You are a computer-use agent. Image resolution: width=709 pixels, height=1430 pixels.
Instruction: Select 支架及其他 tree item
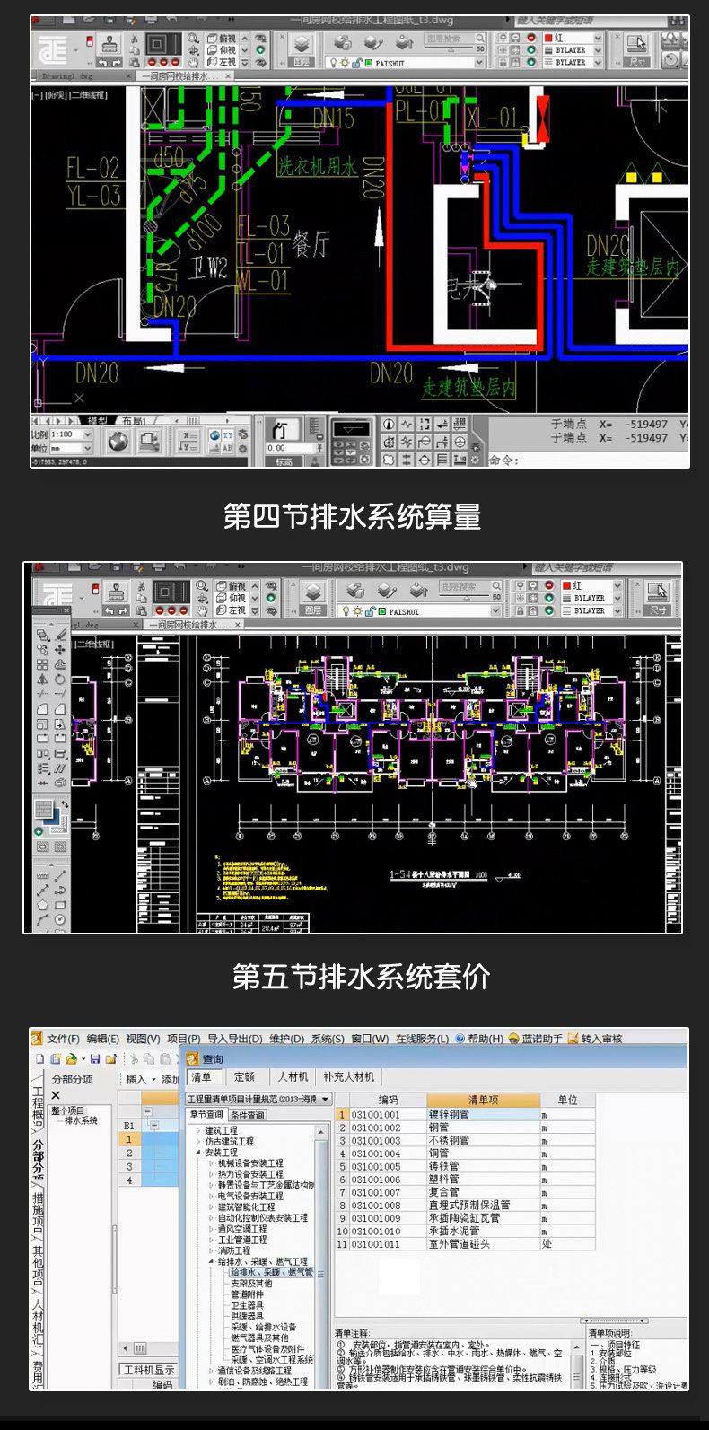point(251,1284)
